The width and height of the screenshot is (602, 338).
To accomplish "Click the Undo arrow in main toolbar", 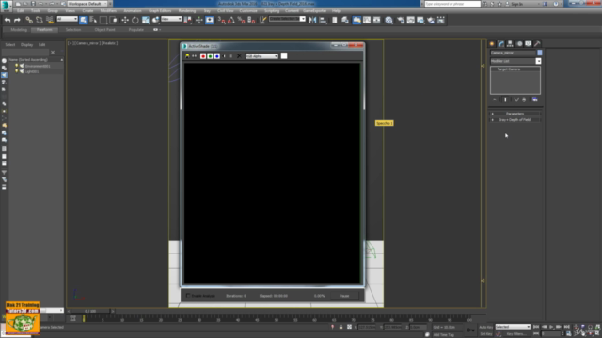I will pos(8,20).
